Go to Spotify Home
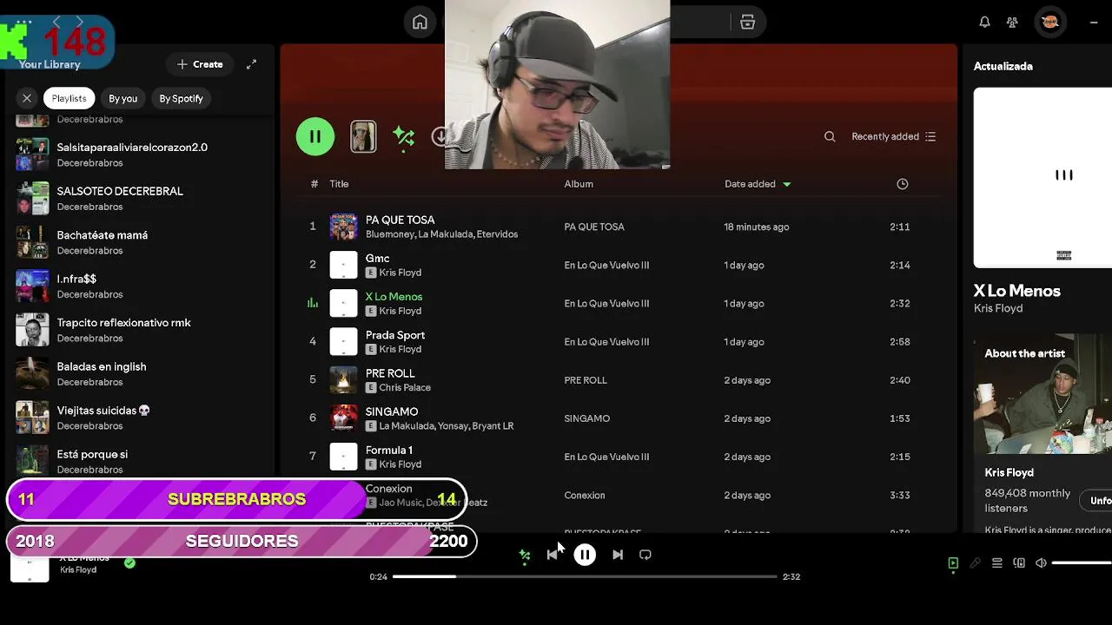Image resolution: width=1112 pixels, height=625 pixels. 420,23
